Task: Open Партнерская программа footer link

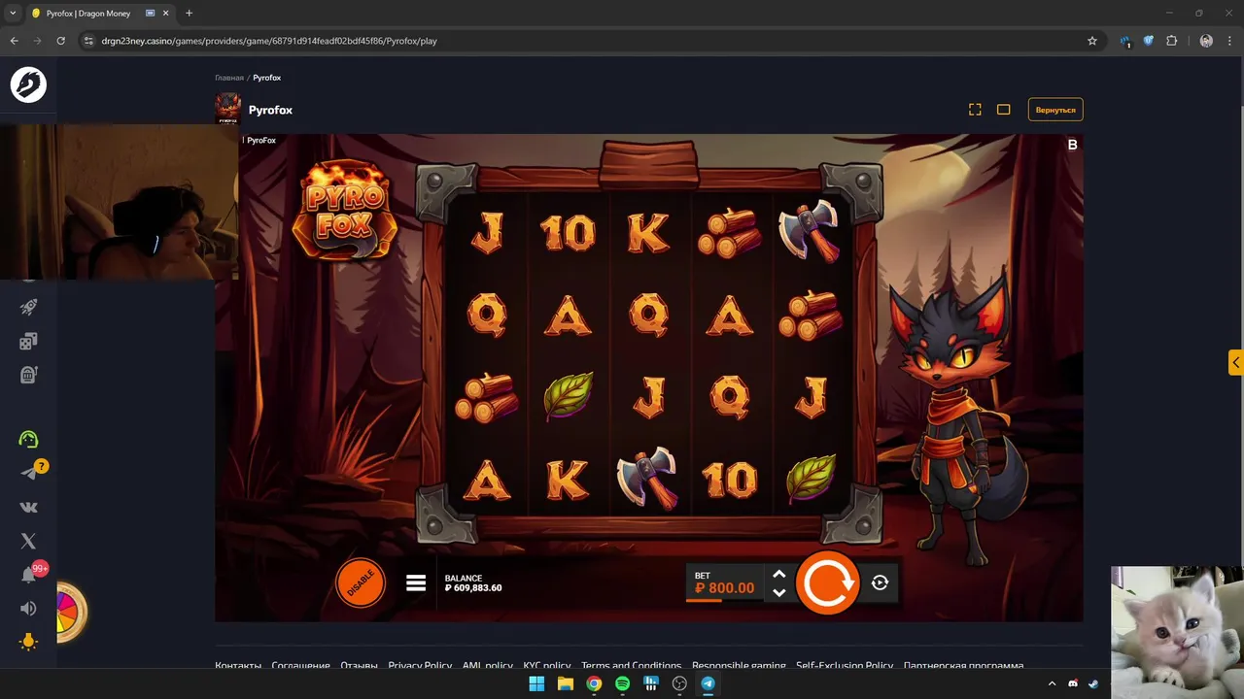Action: point(963,666)
